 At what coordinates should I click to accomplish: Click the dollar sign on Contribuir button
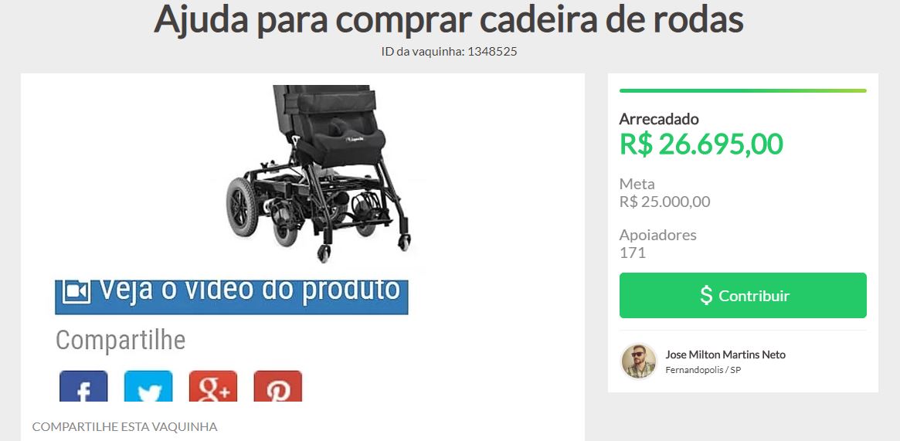(706, 295)
